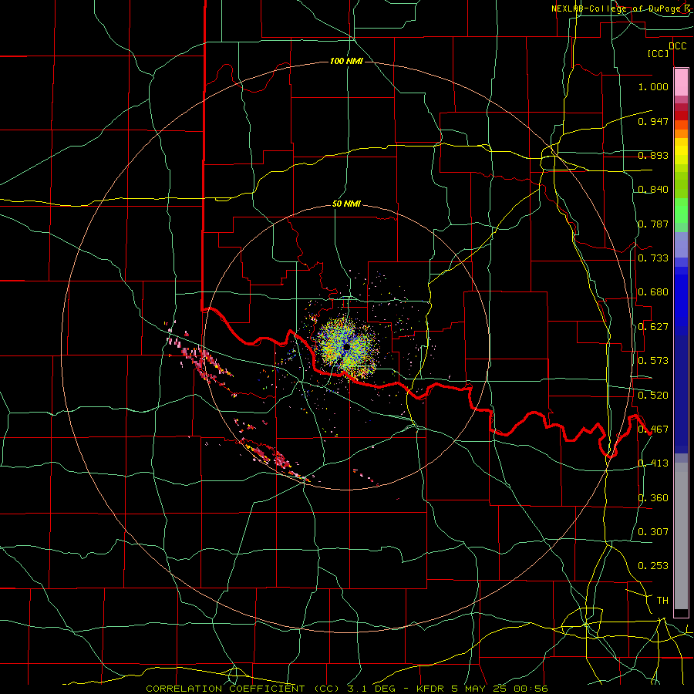Click the 0.680 scale value
This screenshot has width=694, height=694.
[x=653, y=292]
